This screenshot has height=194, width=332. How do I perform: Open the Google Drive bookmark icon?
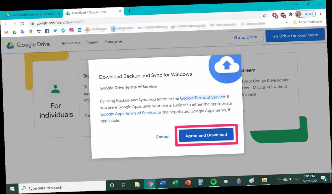[x=14, y=32]
